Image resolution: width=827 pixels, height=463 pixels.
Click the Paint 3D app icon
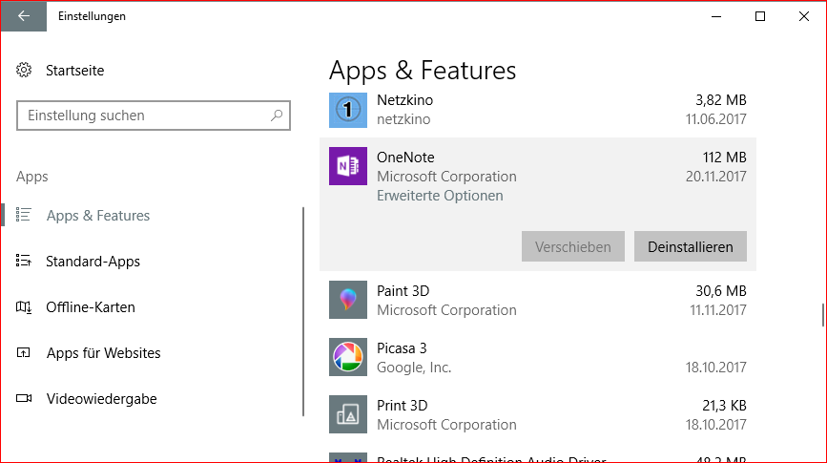coord(348,300)
